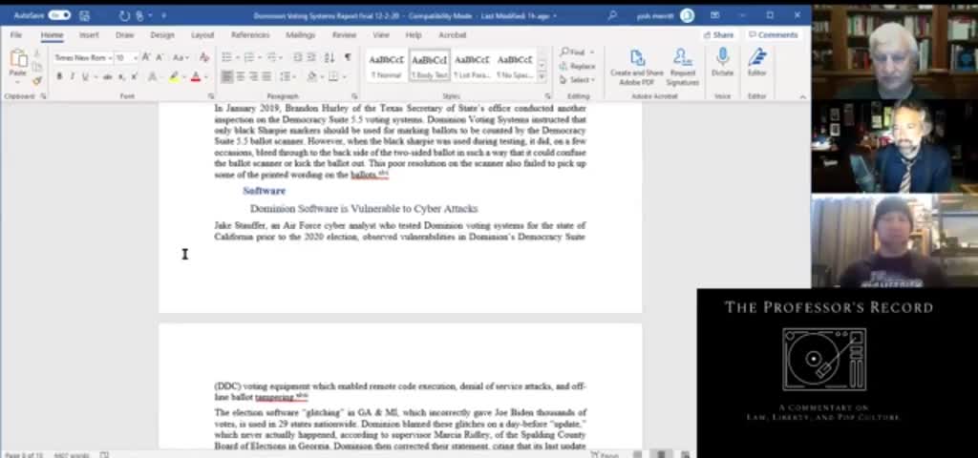Switch to the Design tab

[162, 35]
